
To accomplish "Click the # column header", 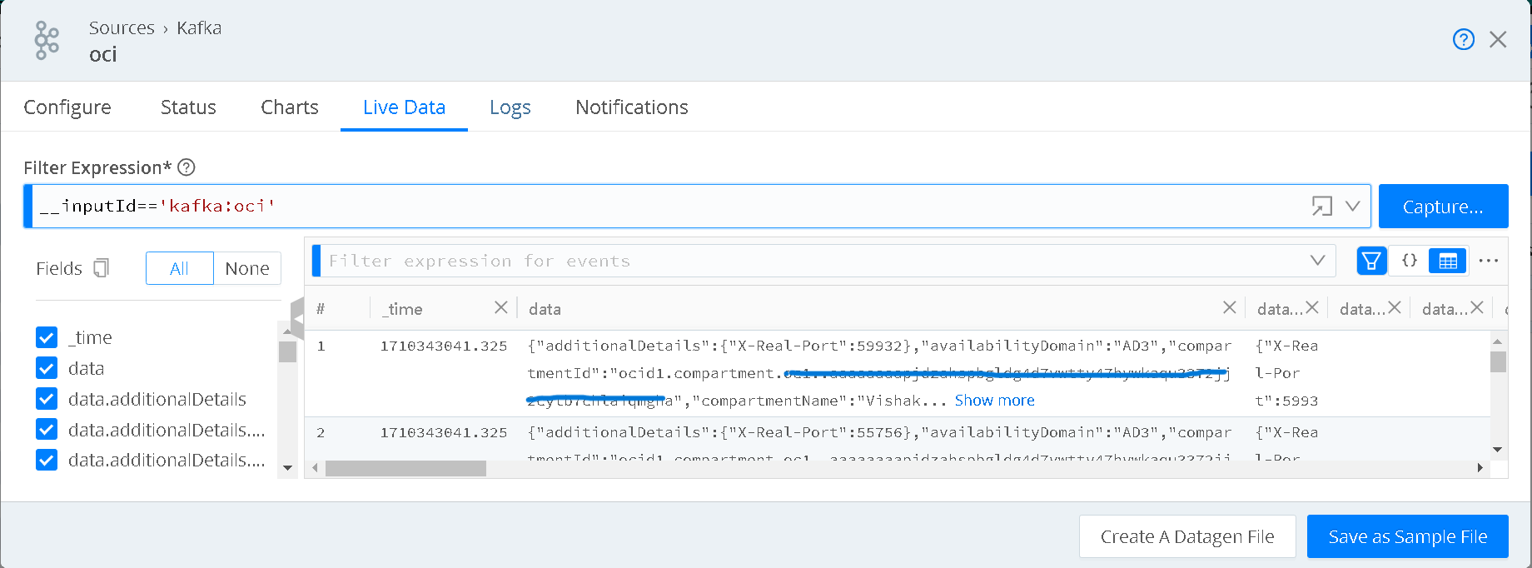I will [x=321, y=309].
